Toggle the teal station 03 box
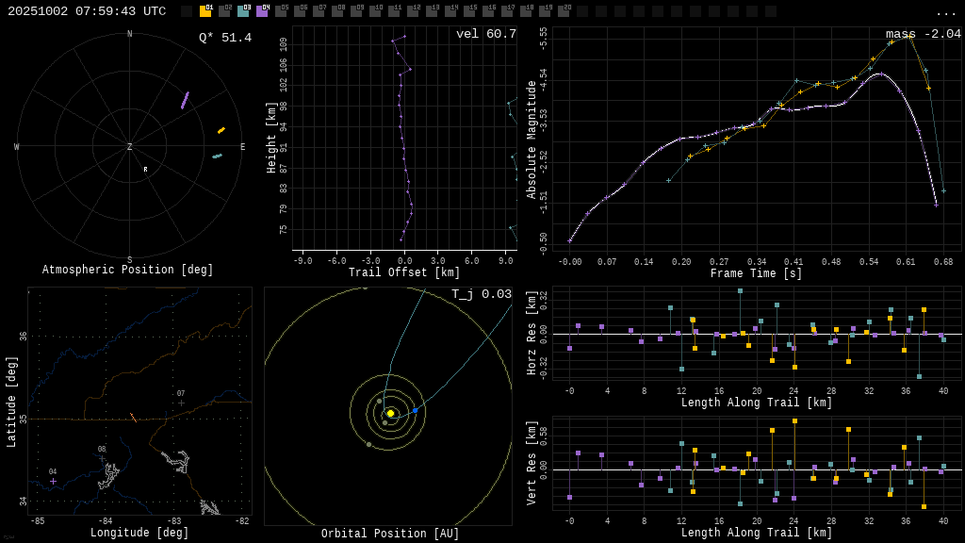This screenshot has height=543, width=965. tap(243, 11)
